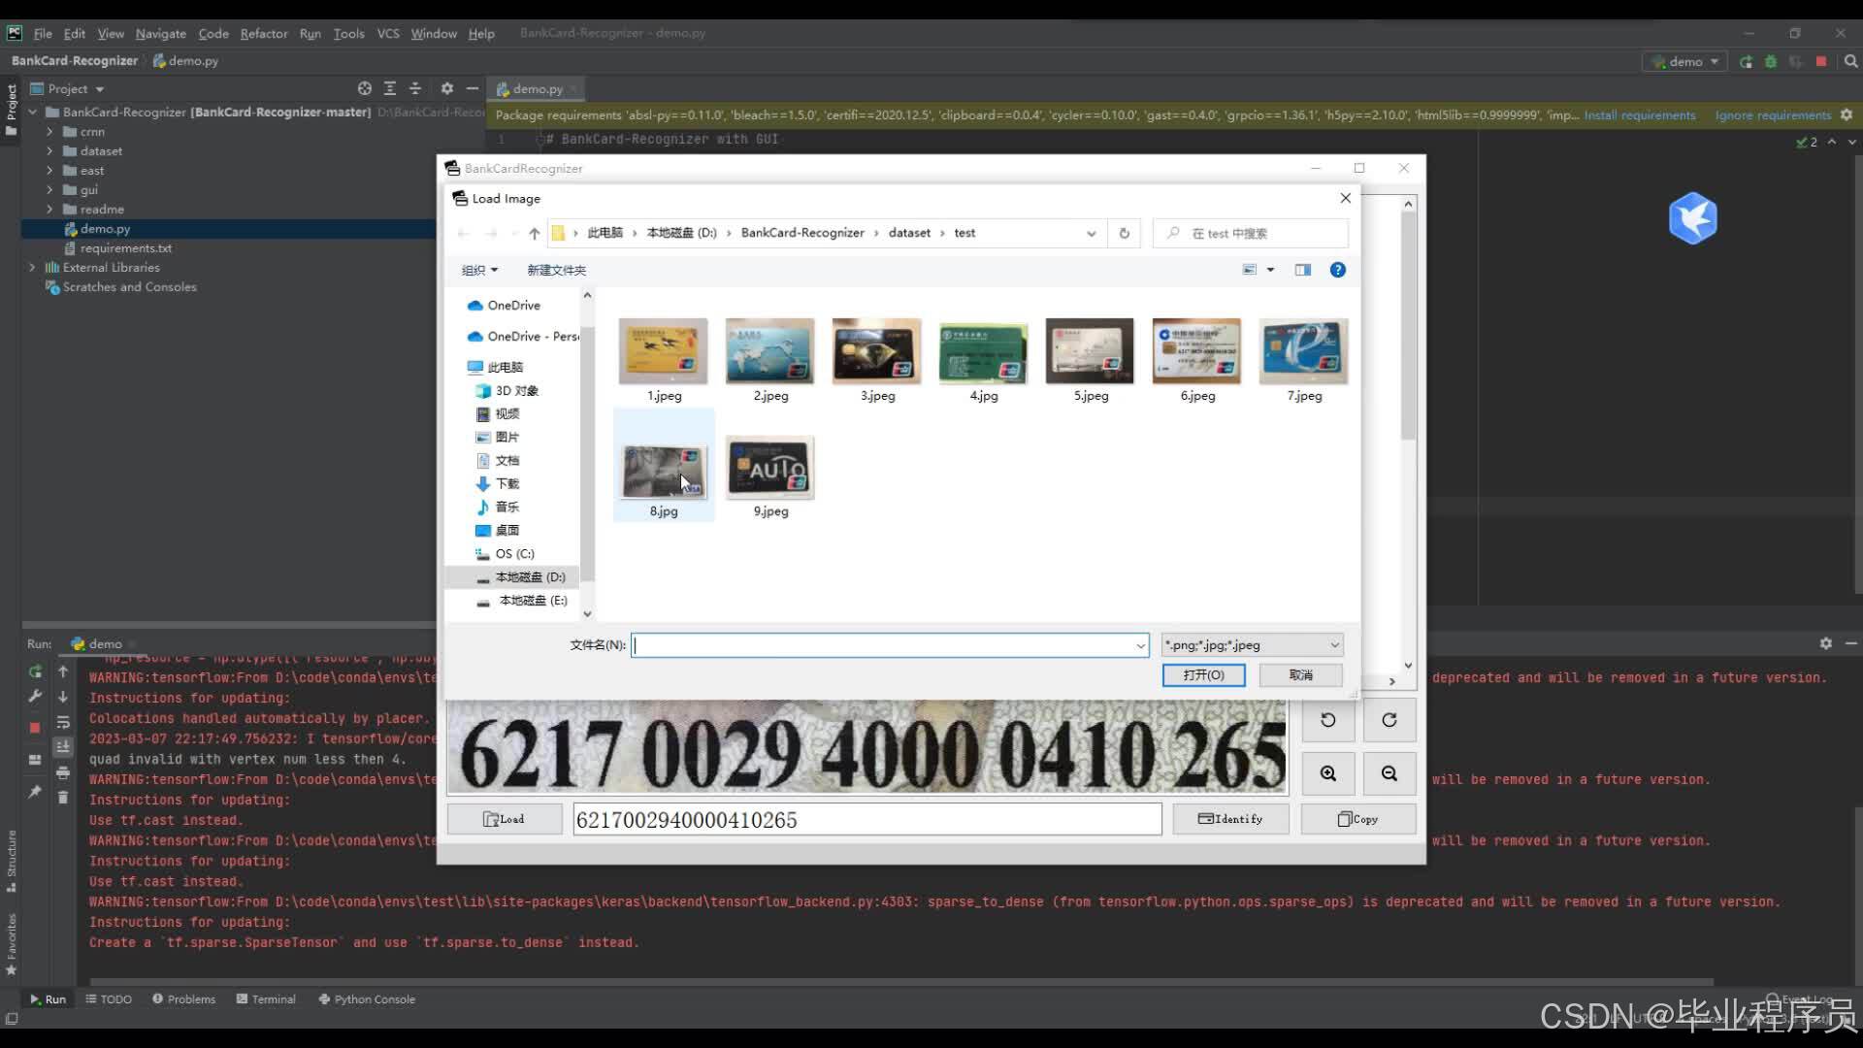1863x1048 pixels.
Task: Click the red stop button in Run panel
Action: point(35,727)
